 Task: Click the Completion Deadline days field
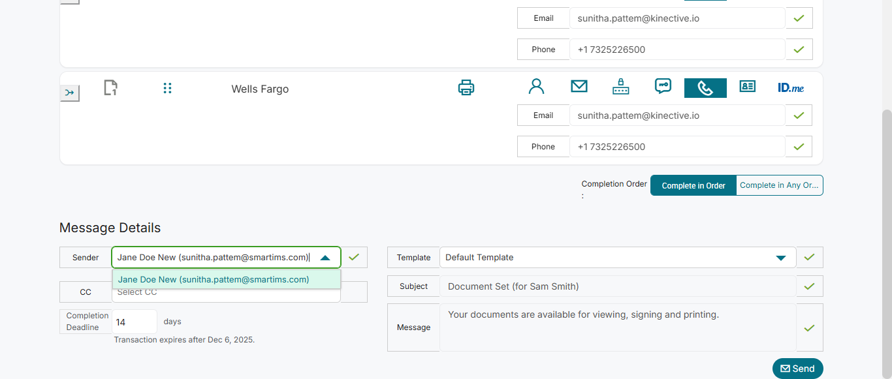(x=134, y=322)
